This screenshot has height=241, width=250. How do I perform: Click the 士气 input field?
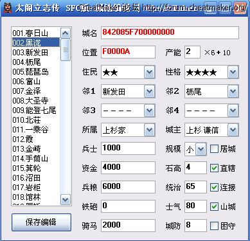195,206
